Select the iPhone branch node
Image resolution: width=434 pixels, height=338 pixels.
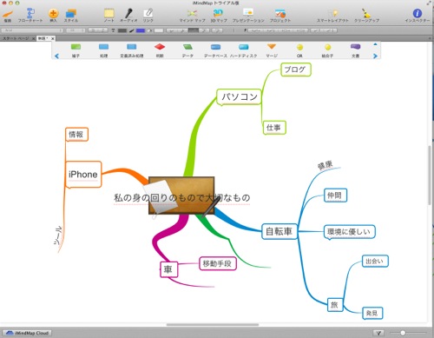83,175
